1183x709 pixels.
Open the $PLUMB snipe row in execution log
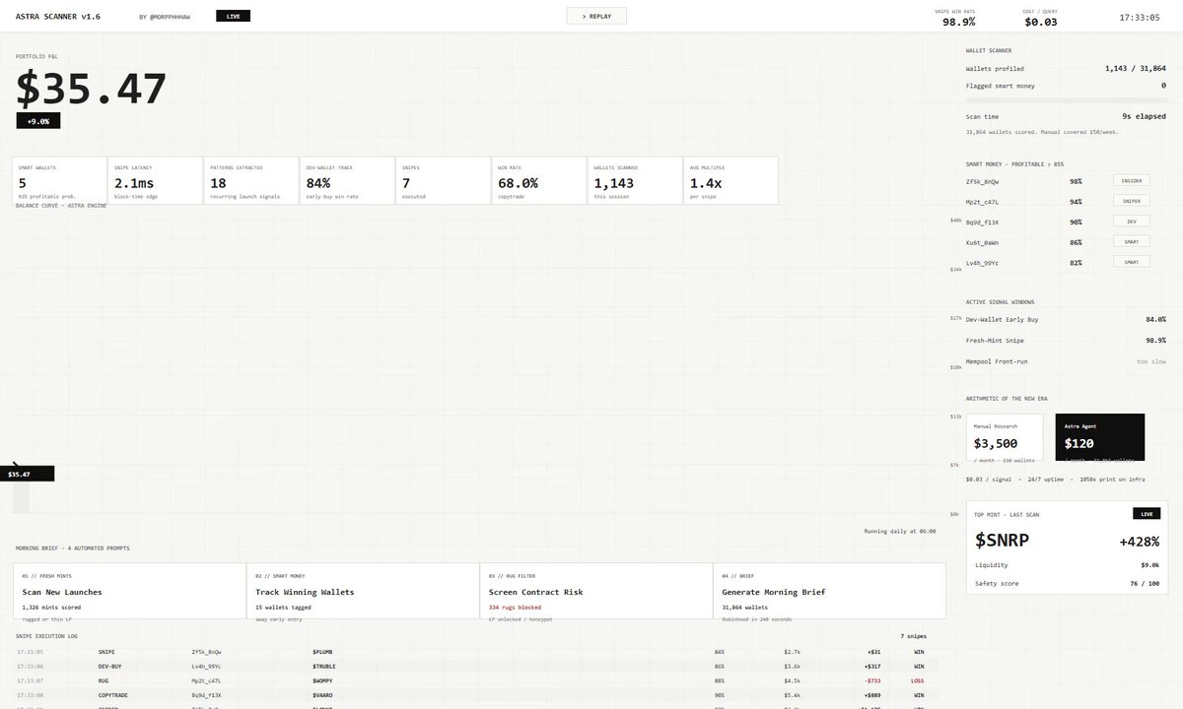click(471, 652)
